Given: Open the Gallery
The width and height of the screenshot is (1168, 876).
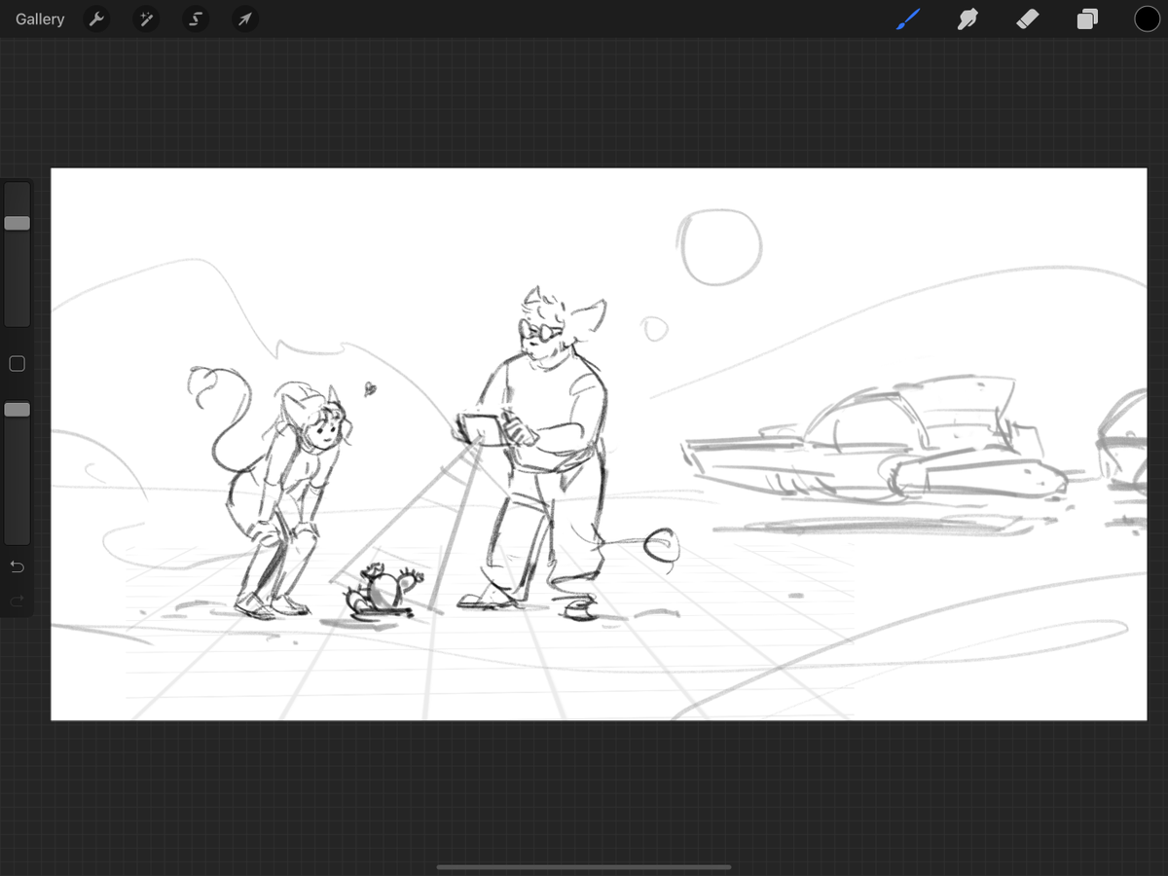Looking at the screenshot, I should [40, 19].
